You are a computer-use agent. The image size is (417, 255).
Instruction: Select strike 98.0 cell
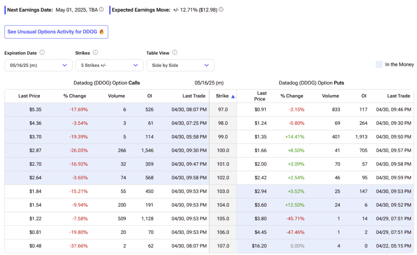click(223, 123)
